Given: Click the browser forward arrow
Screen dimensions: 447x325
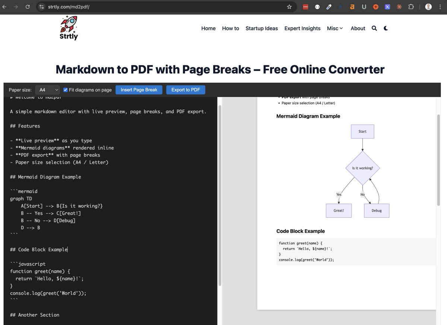Looking at the screenshot, I should (x=16, y=7).
